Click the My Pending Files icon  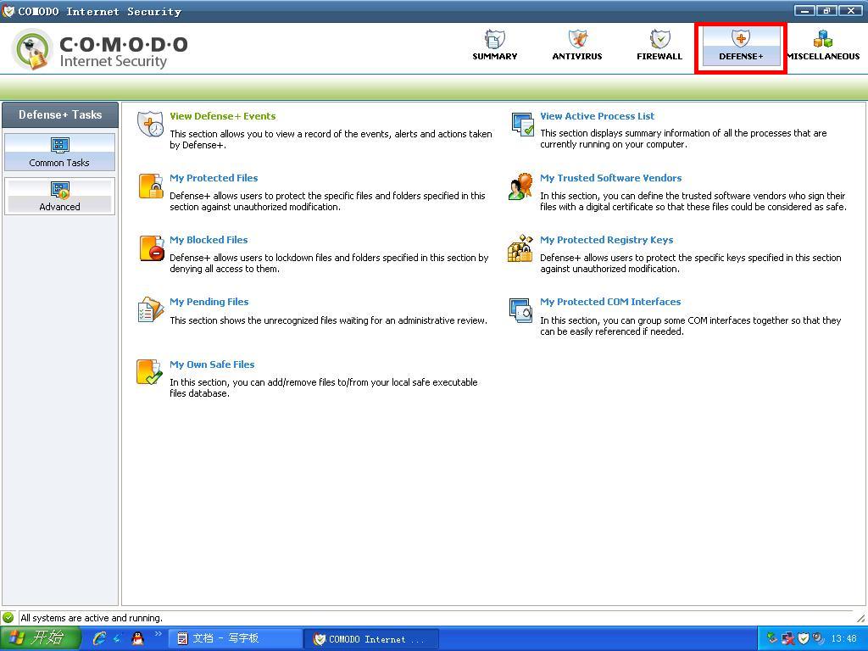[151, 309]
